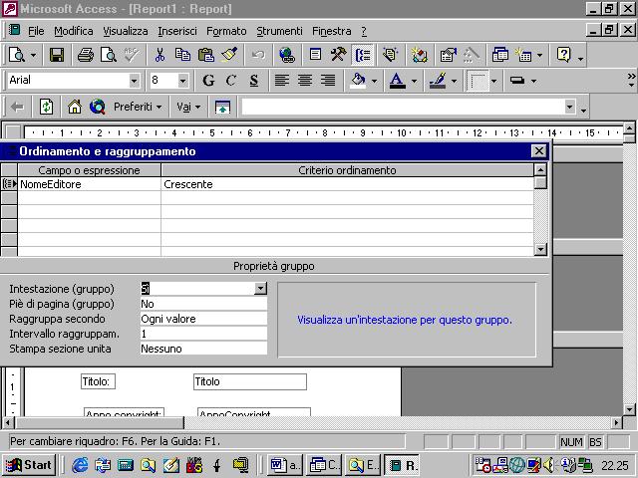The height and width of the screenshot is (478, 638).
Task: Click the Database Window icon
Action: (x=500, y=55)
